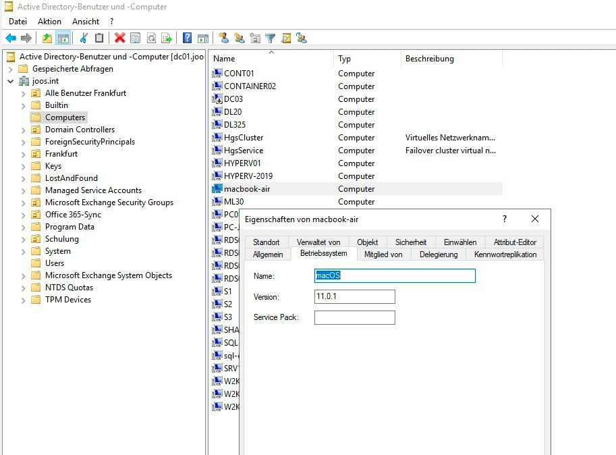Open the Ansicht menu

point(86,21)
